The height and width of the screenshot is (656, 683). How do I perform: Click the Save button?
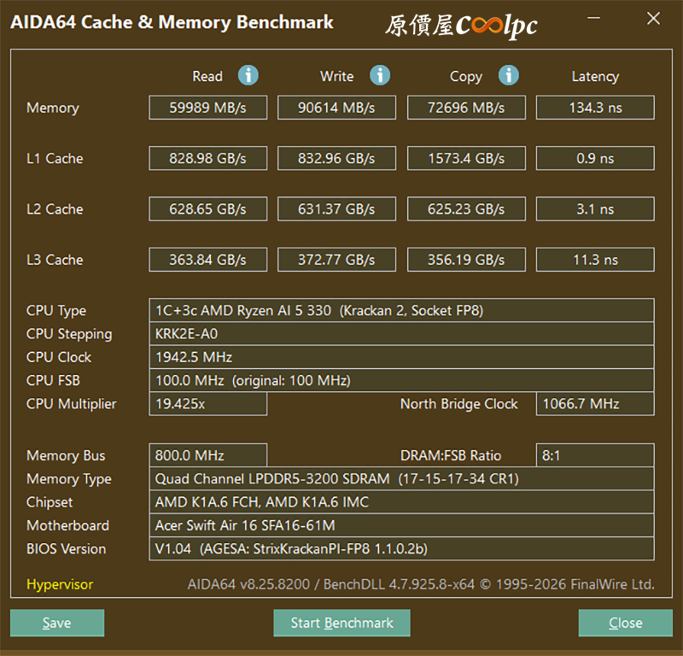point(57,623)
